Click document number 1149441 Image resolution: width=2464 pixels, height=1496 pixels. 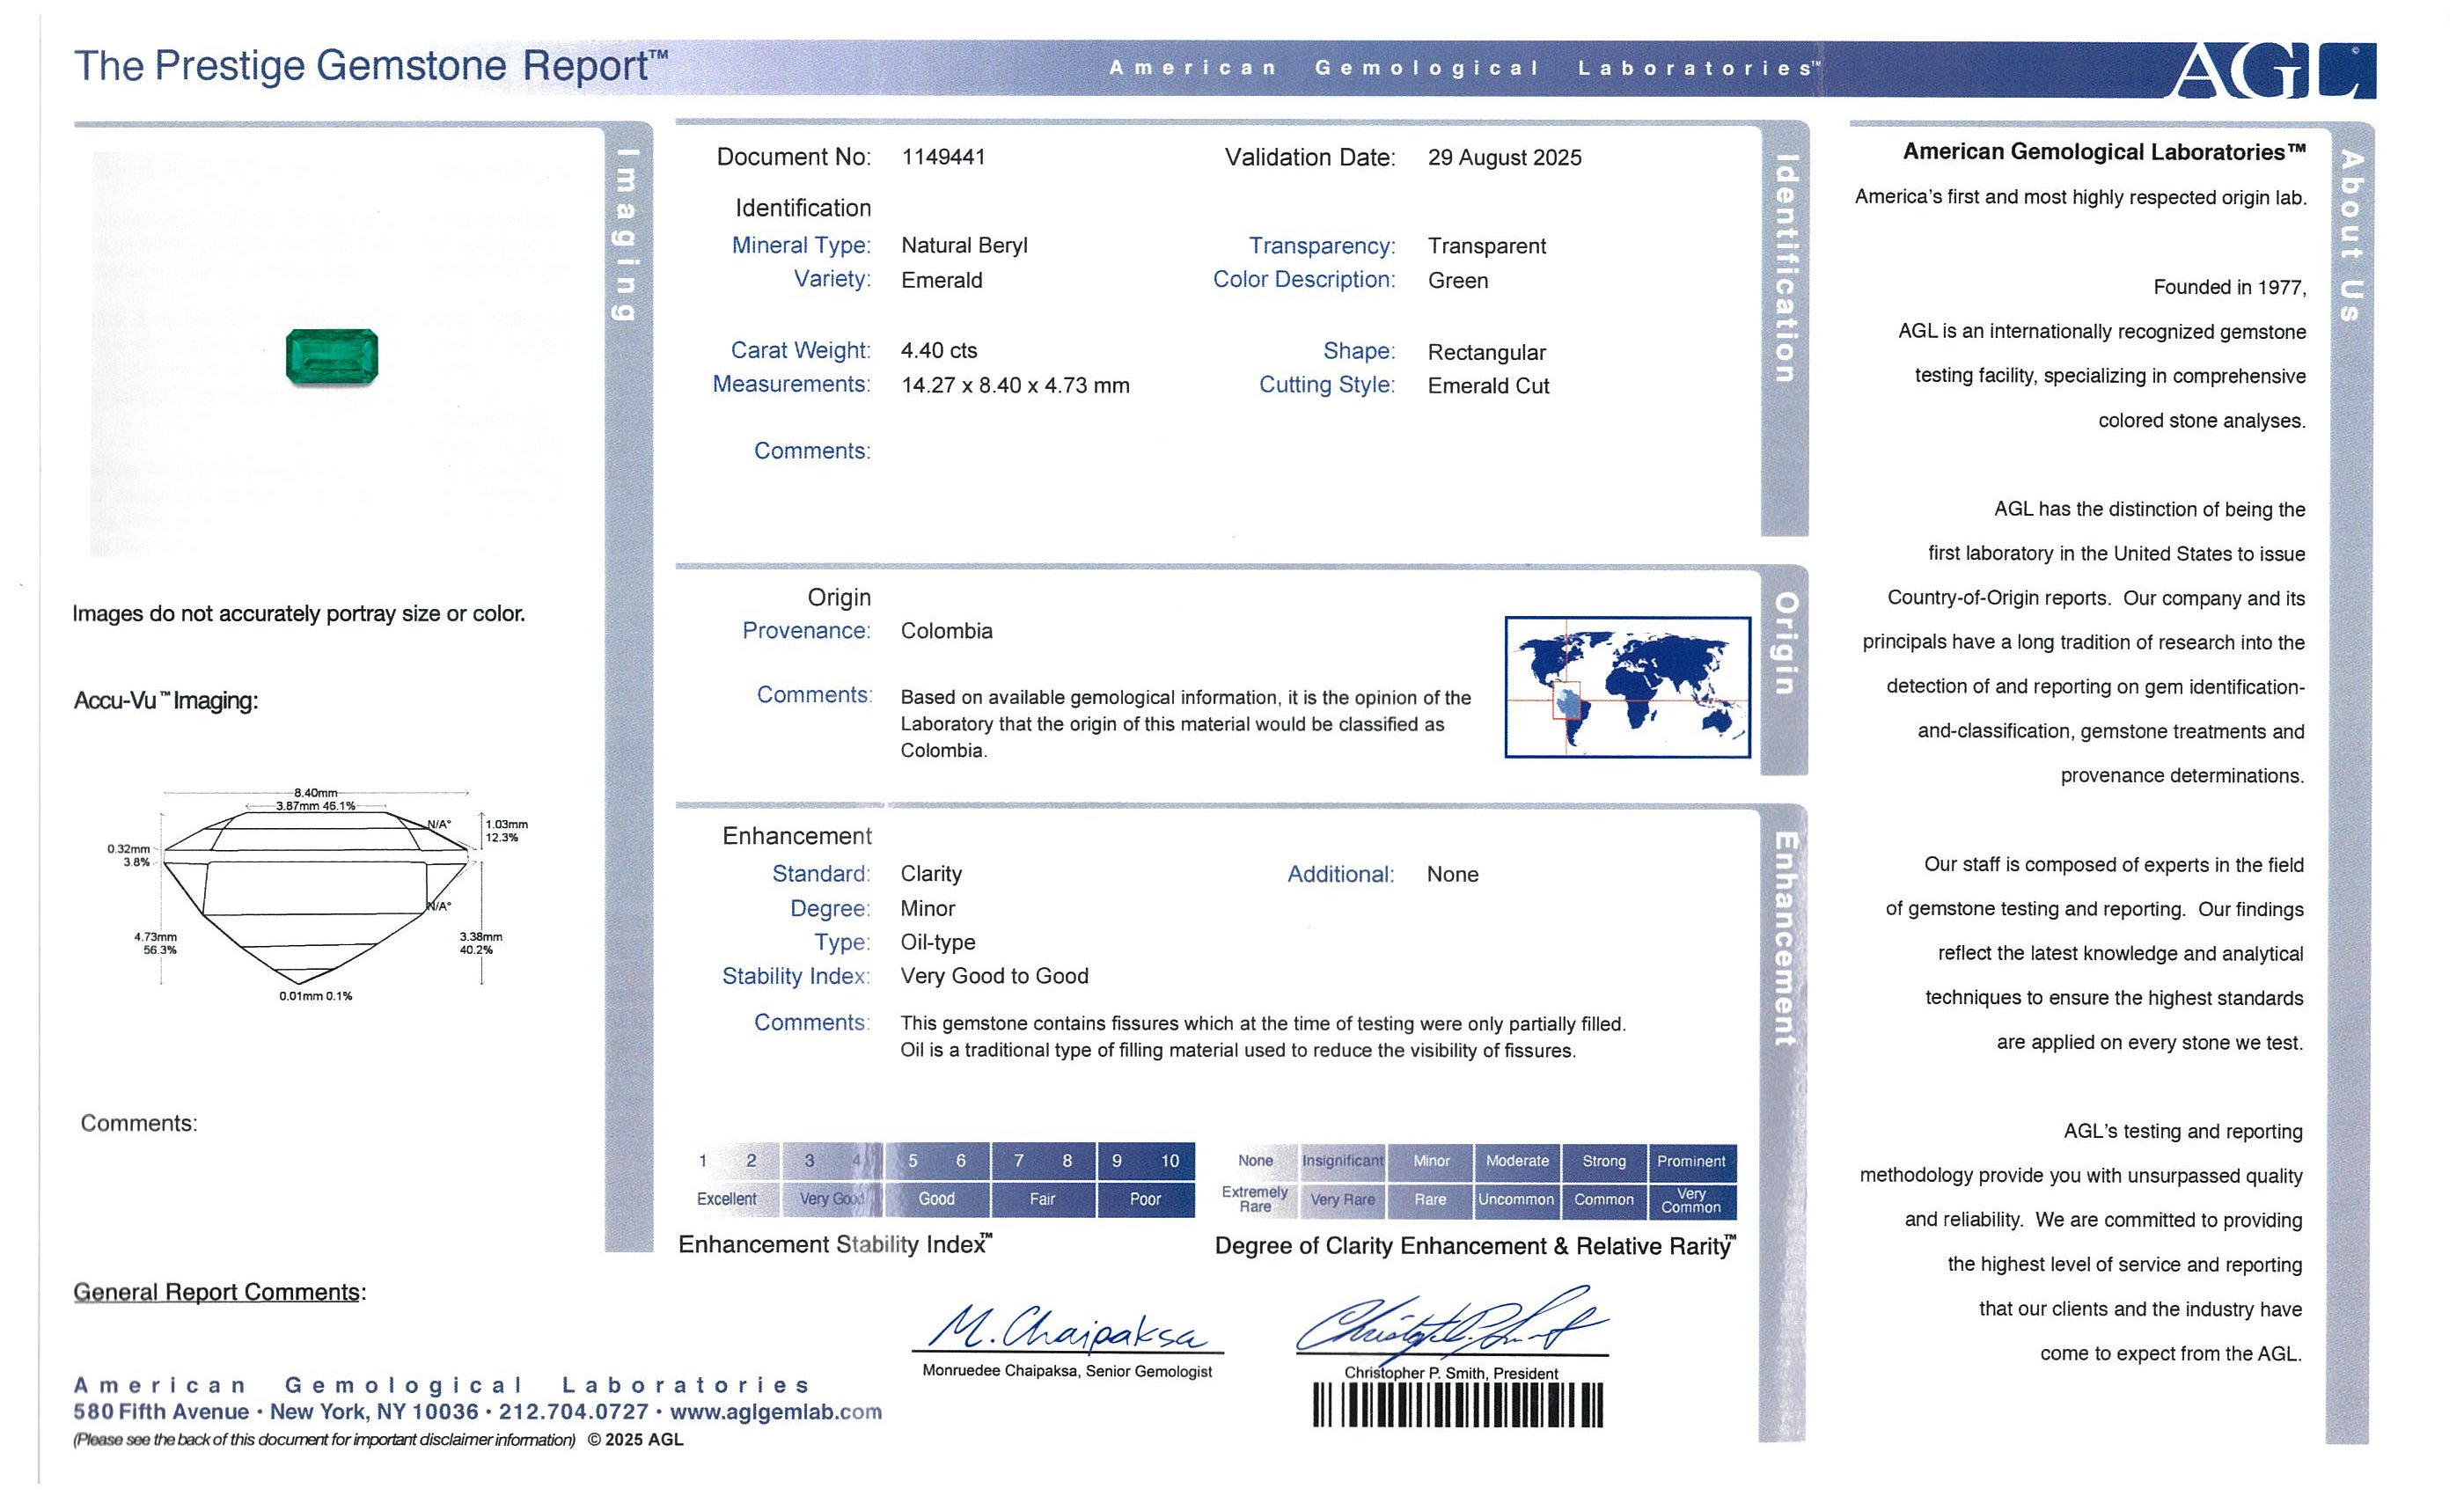pos(943,157)
